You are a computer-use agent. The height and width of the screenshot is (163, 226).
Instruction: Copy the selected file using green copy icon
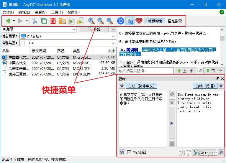44,21
